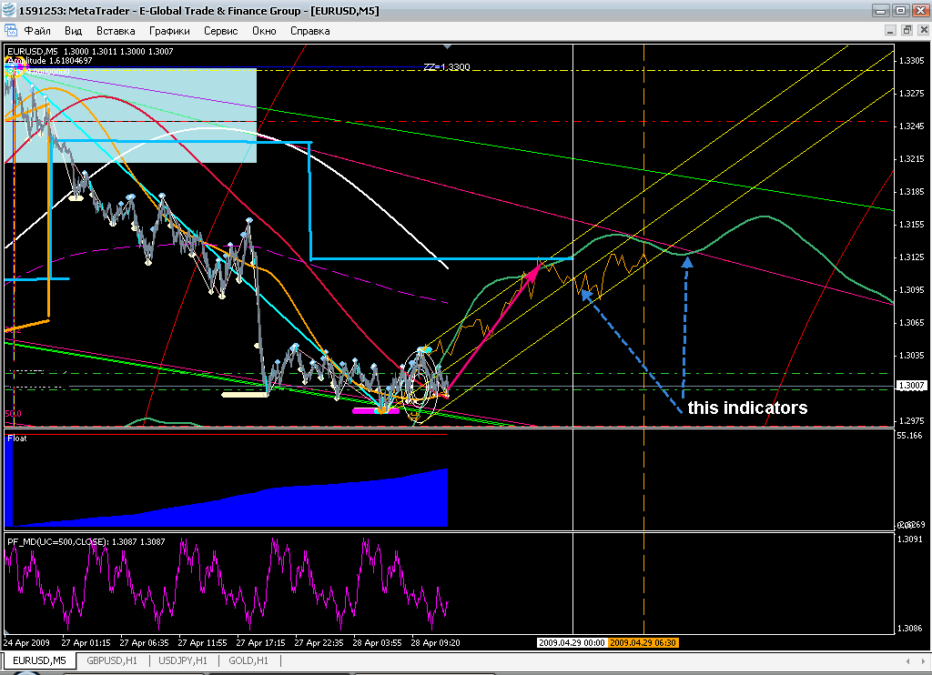Click the 1.3245 price scale value
Screen dimensions: 932x675
[911, 126]
